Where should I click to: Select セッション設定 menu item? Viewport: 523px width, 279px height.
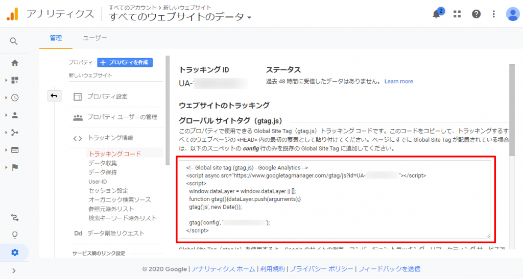[108, 191]
